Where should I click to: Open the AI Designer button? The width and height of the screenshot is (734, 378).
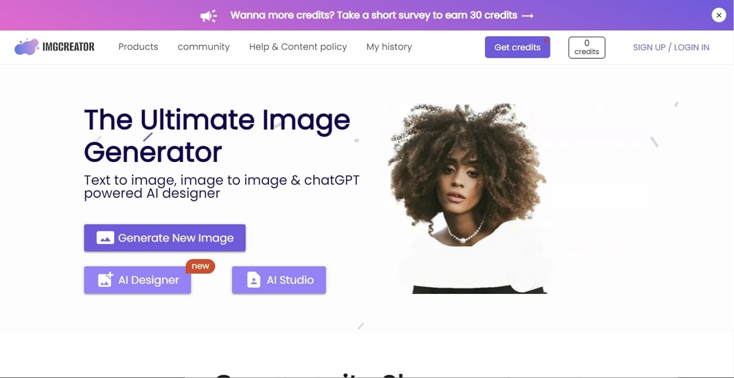click(x=138, y=280)
